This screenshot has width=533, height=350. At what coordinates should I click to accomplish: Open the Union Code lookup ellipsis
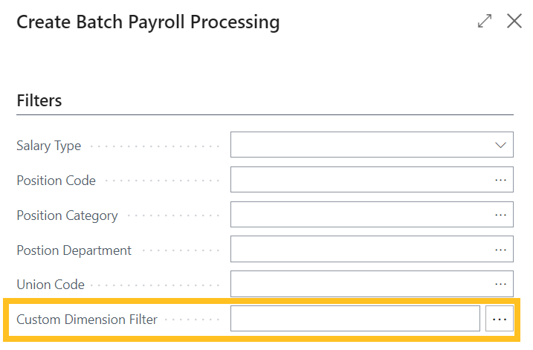click(x=500, y=285)
